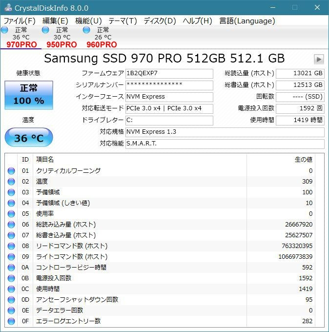The width and height of the screenshot is (329, 332).
Task: Click status orb for ID 06 総読み込み量
Action: [x=11, y=225]
